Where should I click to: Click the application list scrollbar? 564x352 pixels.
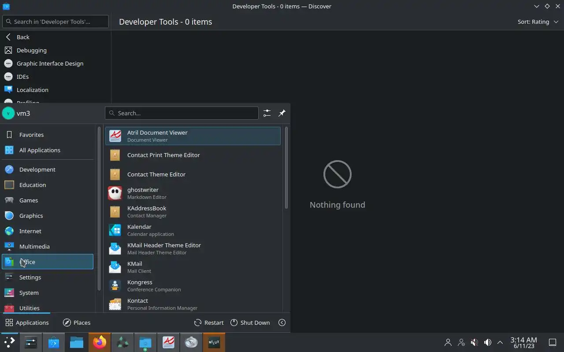coord(286,168)
